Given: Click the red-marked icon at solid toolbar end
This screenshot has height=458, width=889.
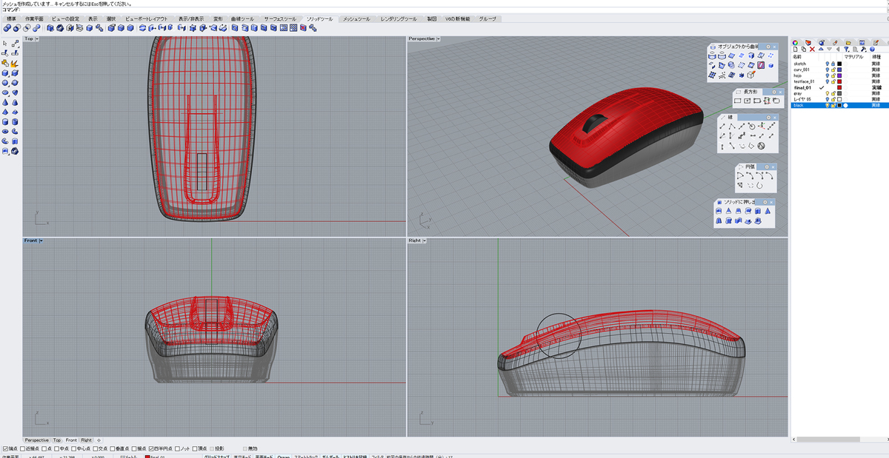Looking at the screenshot, I should click(304, 28).
